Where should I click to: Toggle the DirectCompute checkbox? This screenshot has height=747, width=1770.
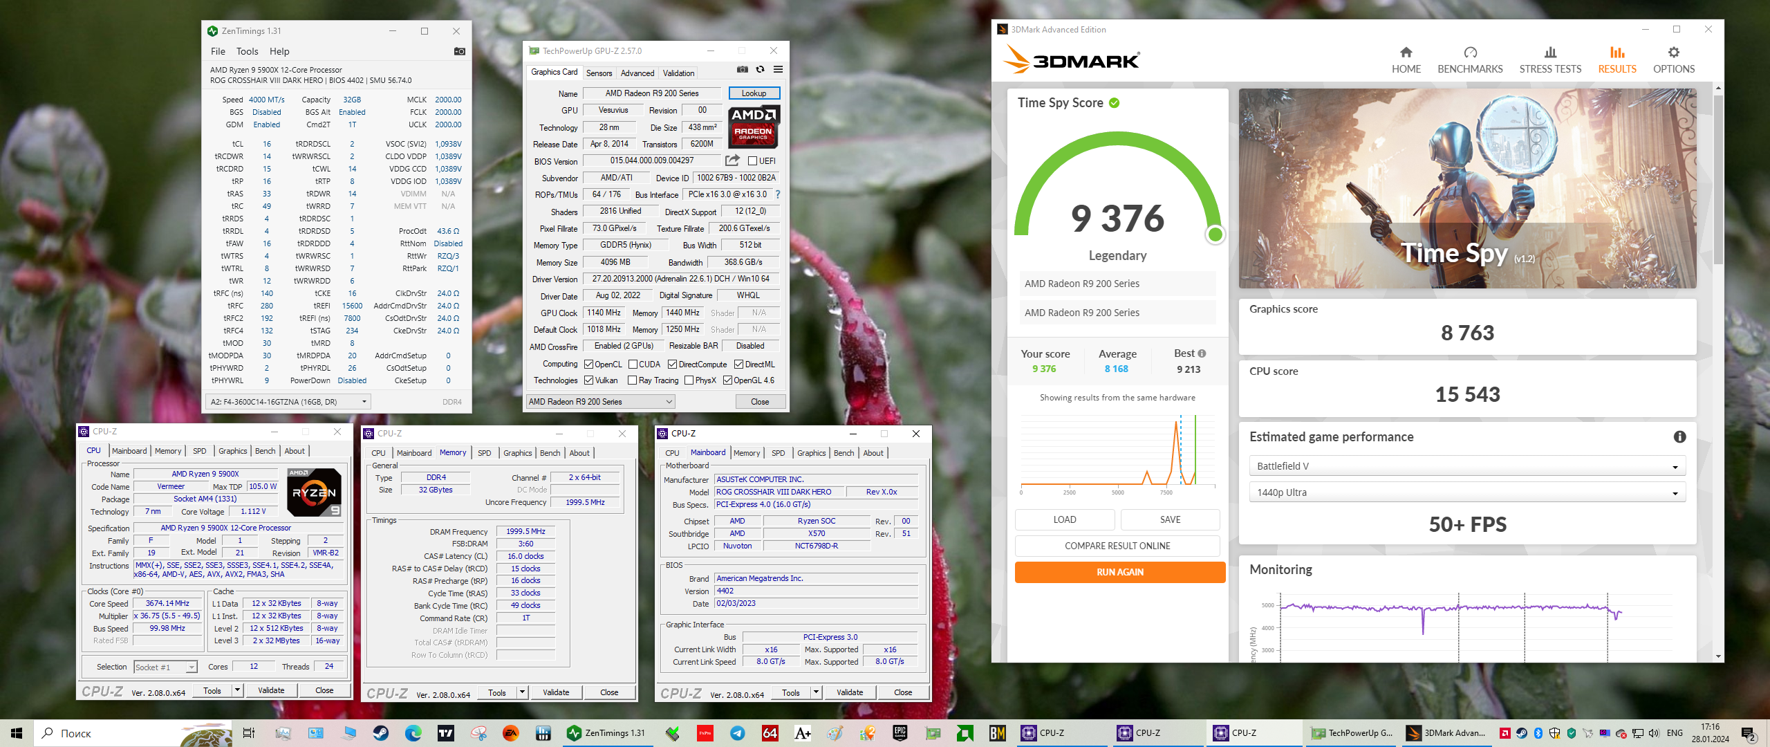click(x=672, y=365)
